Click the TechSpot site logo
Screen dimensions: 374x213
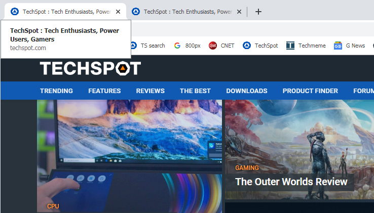coord(90,68)
